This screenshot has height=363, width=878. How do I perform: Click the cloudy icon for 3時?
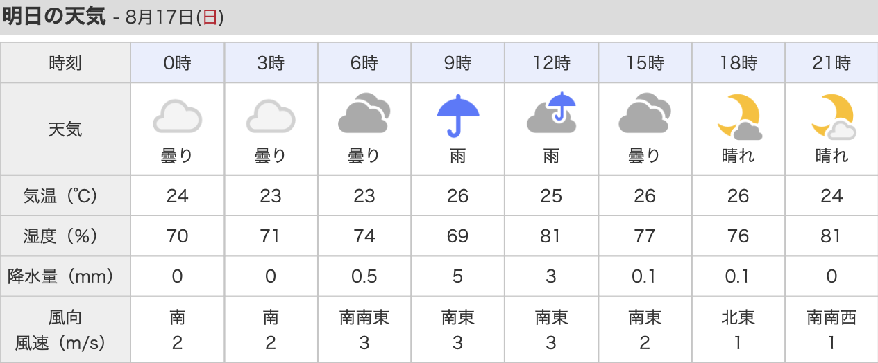[271, 116]
